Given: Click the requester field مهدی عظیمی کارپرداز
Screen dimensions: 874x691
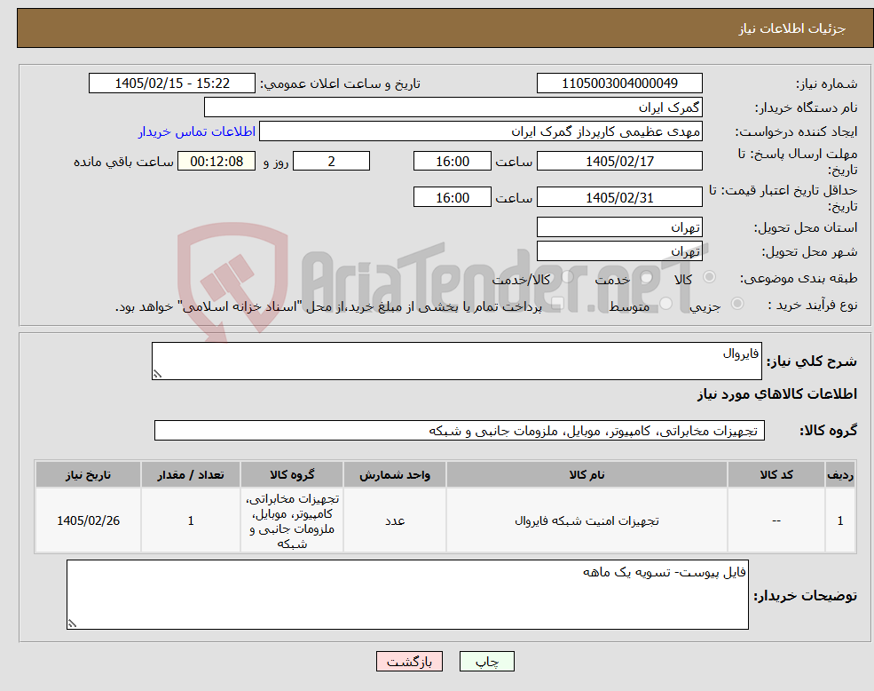Looking at the screenshot, I should pos(480,131).
